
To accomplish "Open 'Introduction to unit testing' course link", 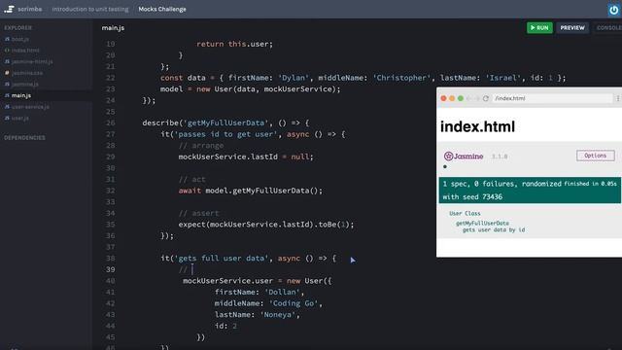I will (x=90, y=9).
